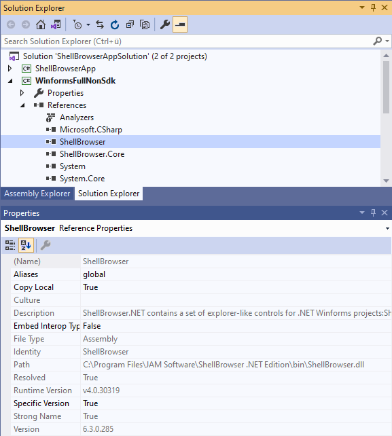Image resolution: width=392 pixels, height=436 pixels.
Task: Click the Specific Version value True
Action: point(90,403)
